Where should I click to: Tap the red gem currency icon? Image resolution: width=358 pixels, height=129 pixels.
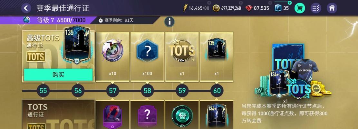(x=249, y=8)
